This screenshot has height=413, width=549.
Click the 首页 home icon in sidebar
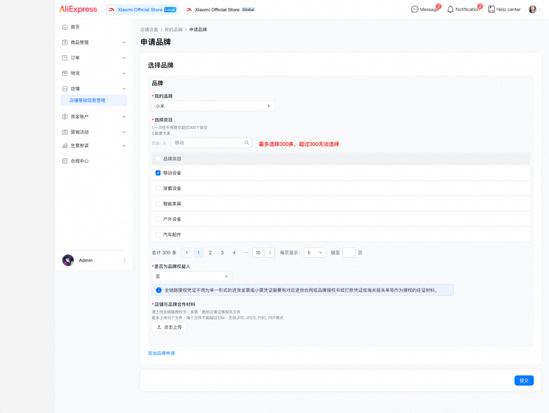click(65, 27)
